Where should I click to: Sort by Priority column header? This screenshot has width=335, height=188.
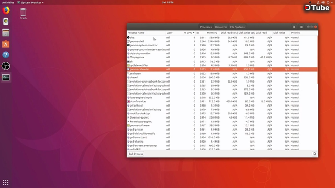[304, 33]
